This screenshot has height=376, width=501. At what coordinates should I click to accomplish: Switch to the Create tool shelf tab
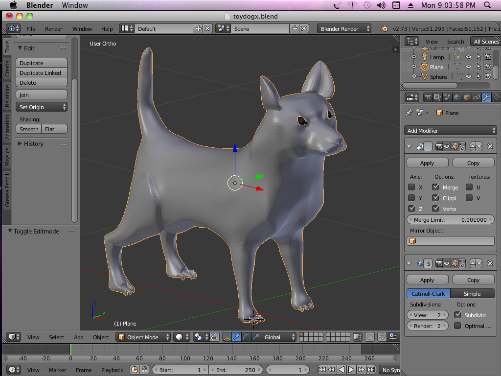(x=7, y=69)
